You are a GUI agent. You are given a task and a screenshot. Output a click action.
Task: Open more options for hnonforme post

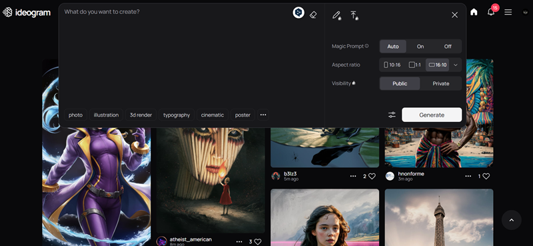468,176
